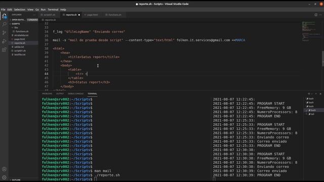Open the Accounts icon in activity bar

4,169
